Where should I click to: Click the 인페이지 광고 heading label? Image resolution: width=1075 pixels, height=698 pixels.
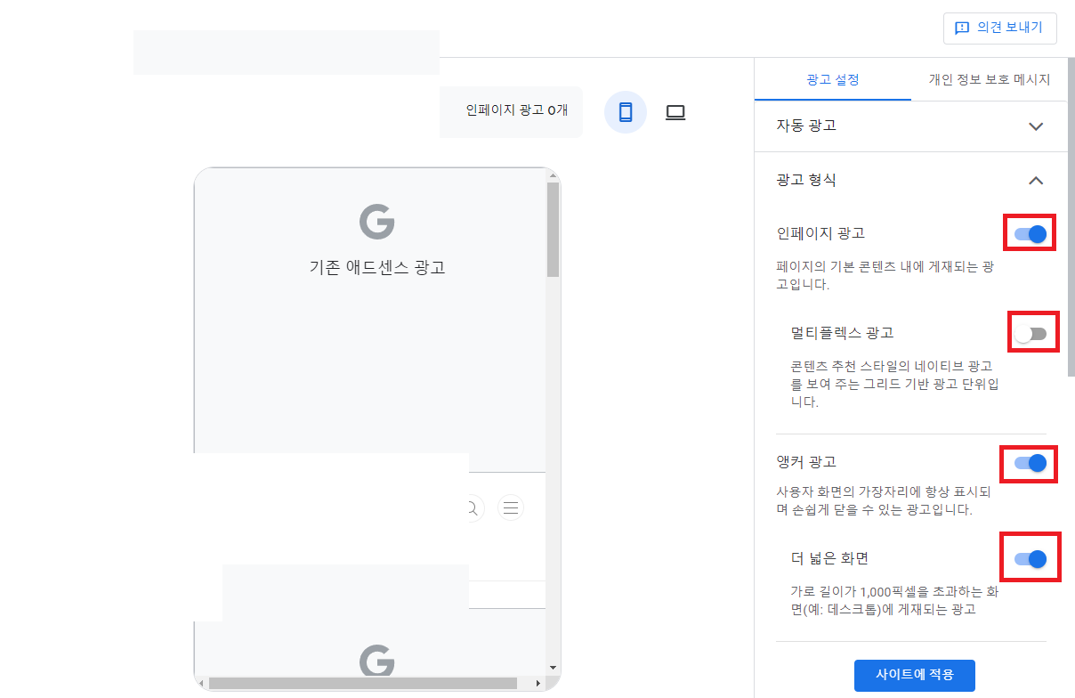point(820,233)
